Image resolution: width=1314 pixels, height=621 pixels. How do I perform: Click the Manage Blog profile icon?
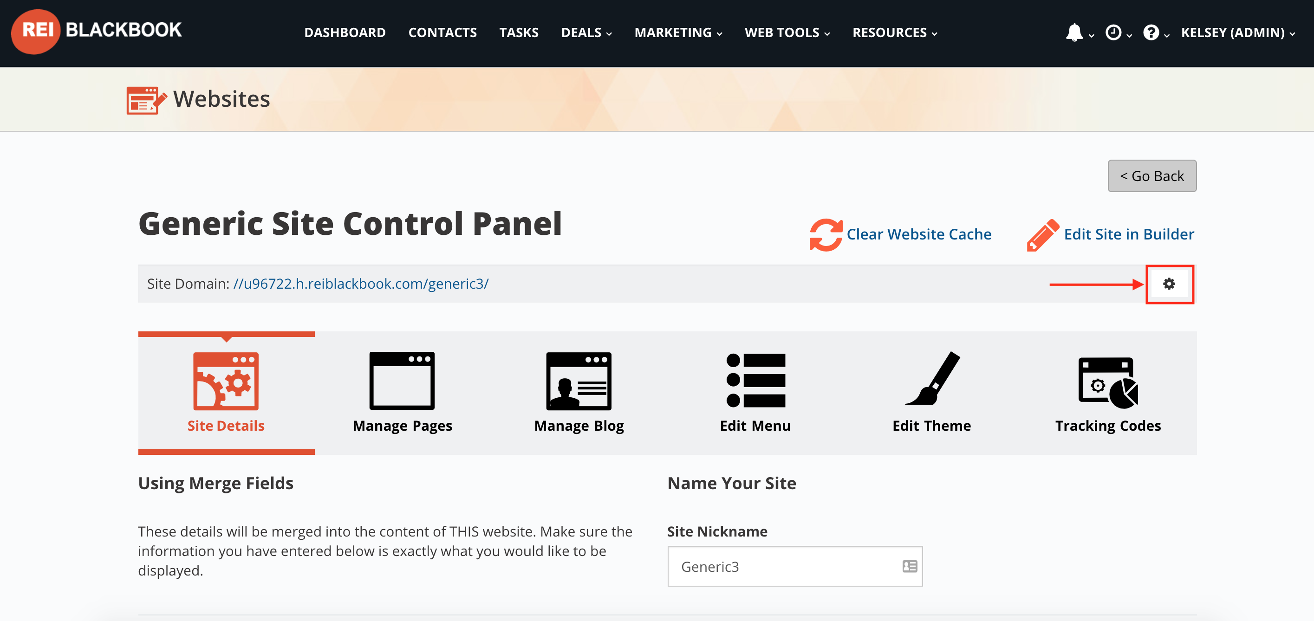(x=579, y=381)
